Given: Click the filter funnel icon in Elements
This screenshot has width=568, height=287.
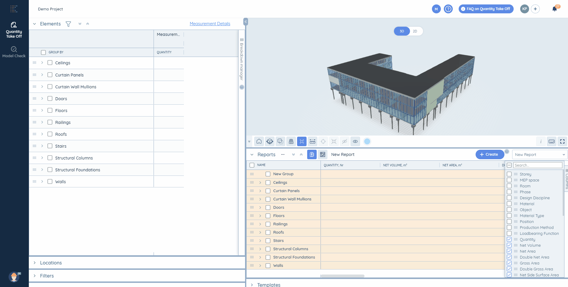Looking at the screenshot, I should pyautogui.click(x=68, y=24).
